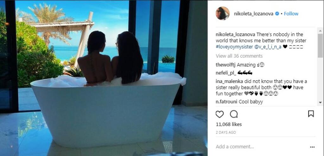Open nikoleta_lozanova profile avatar
The width and height of the screenshot is (324, 156).
tap(223, 13)
